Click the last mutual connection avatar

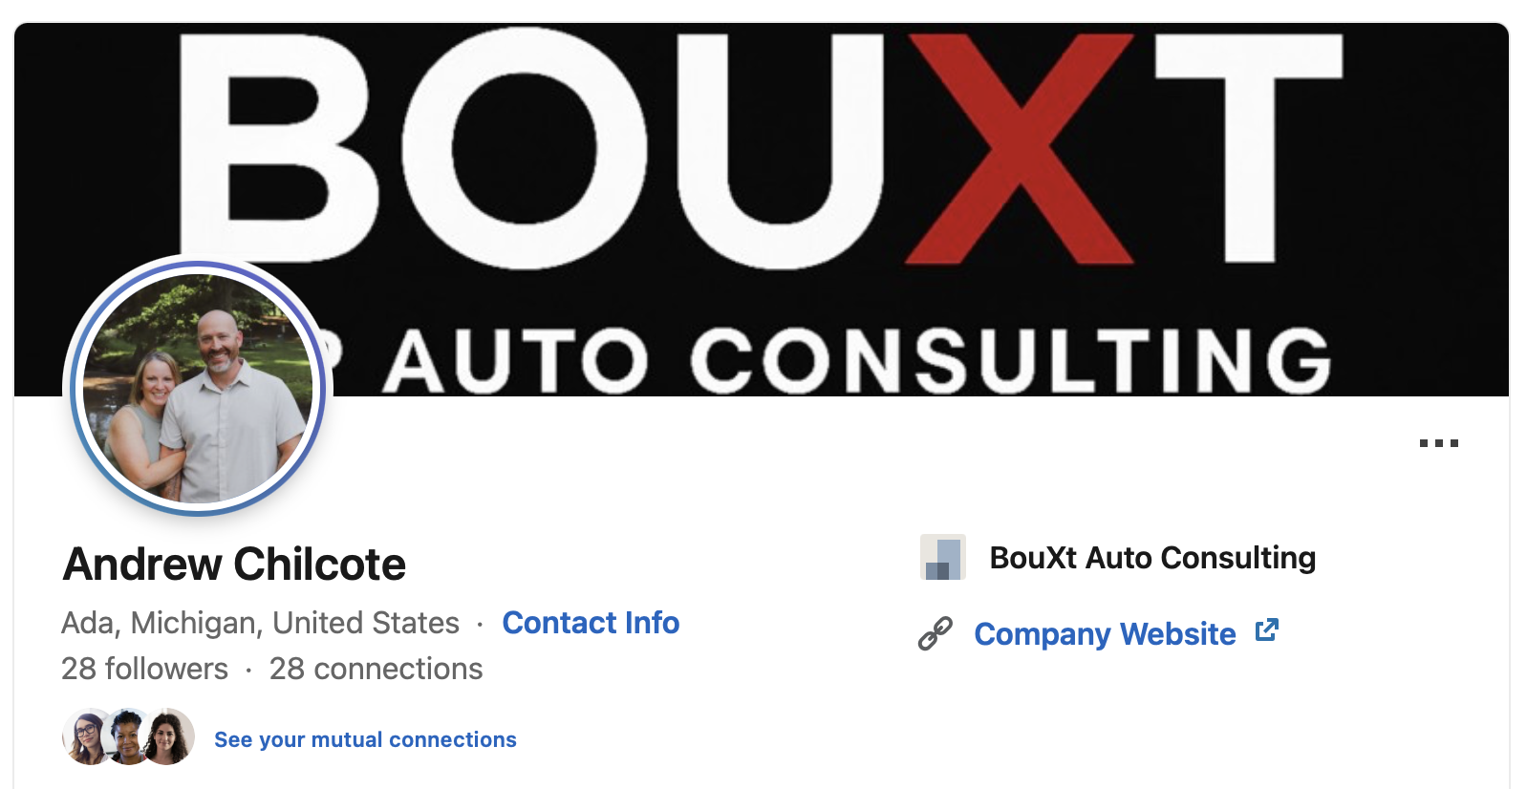click(170, 736)
